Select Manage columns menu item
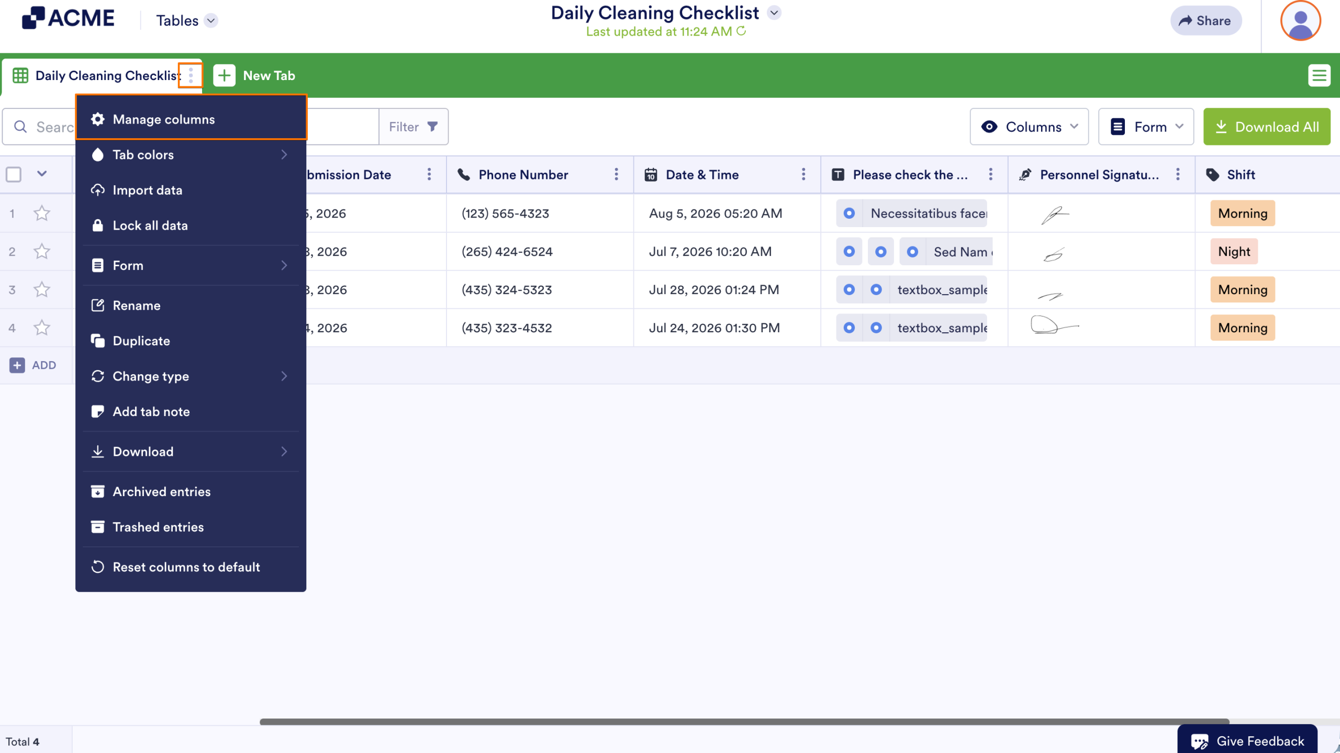Screen dimensions: 1340x753 click(191, 119)
